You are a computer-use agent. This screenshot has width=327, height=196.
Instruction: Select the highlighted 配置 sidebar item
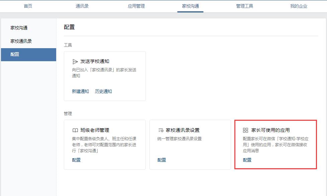click(x=28, y=54)
